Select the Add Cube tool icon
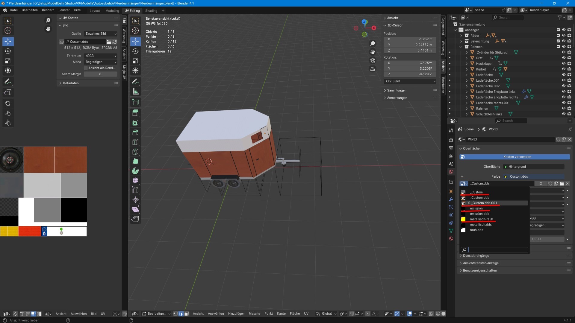 [135, 102]
